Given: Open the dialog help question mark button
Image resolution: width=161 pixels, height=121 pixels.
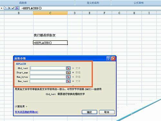Looking at the screenshot, I should pyautogui.click(x=109, y=58).
